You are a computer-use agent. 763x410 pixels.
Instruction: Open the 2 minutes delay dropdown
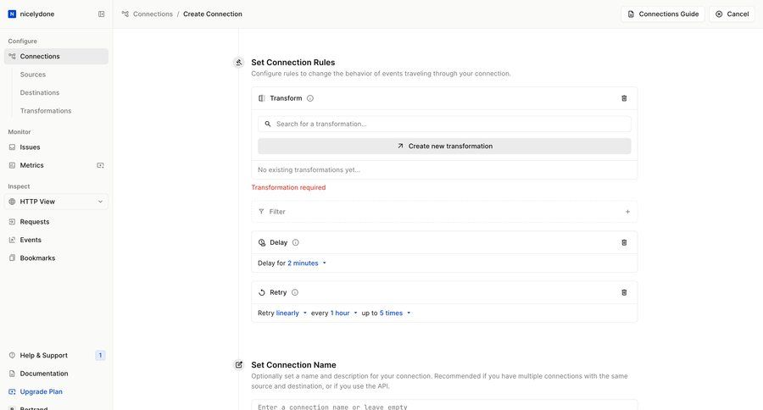point(307,263)
